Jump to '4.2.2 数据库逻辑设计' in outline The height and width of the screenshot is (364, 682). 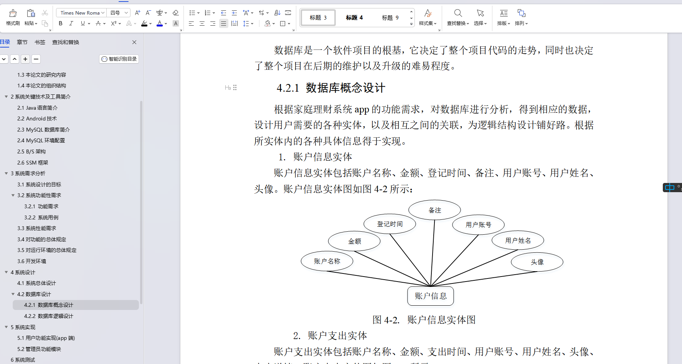(x=48, y=316)
